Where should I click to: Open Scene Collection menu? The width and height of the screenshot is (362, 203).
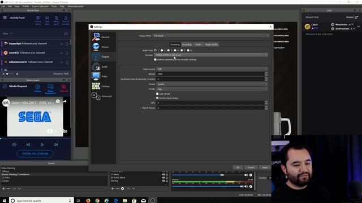(40, 6)
